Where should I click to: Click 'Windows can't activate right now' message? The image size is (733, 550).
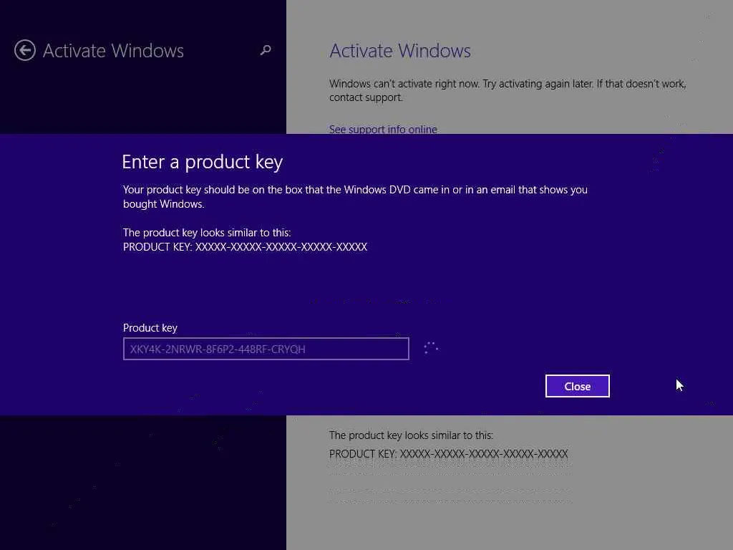[x=508, y=90]
